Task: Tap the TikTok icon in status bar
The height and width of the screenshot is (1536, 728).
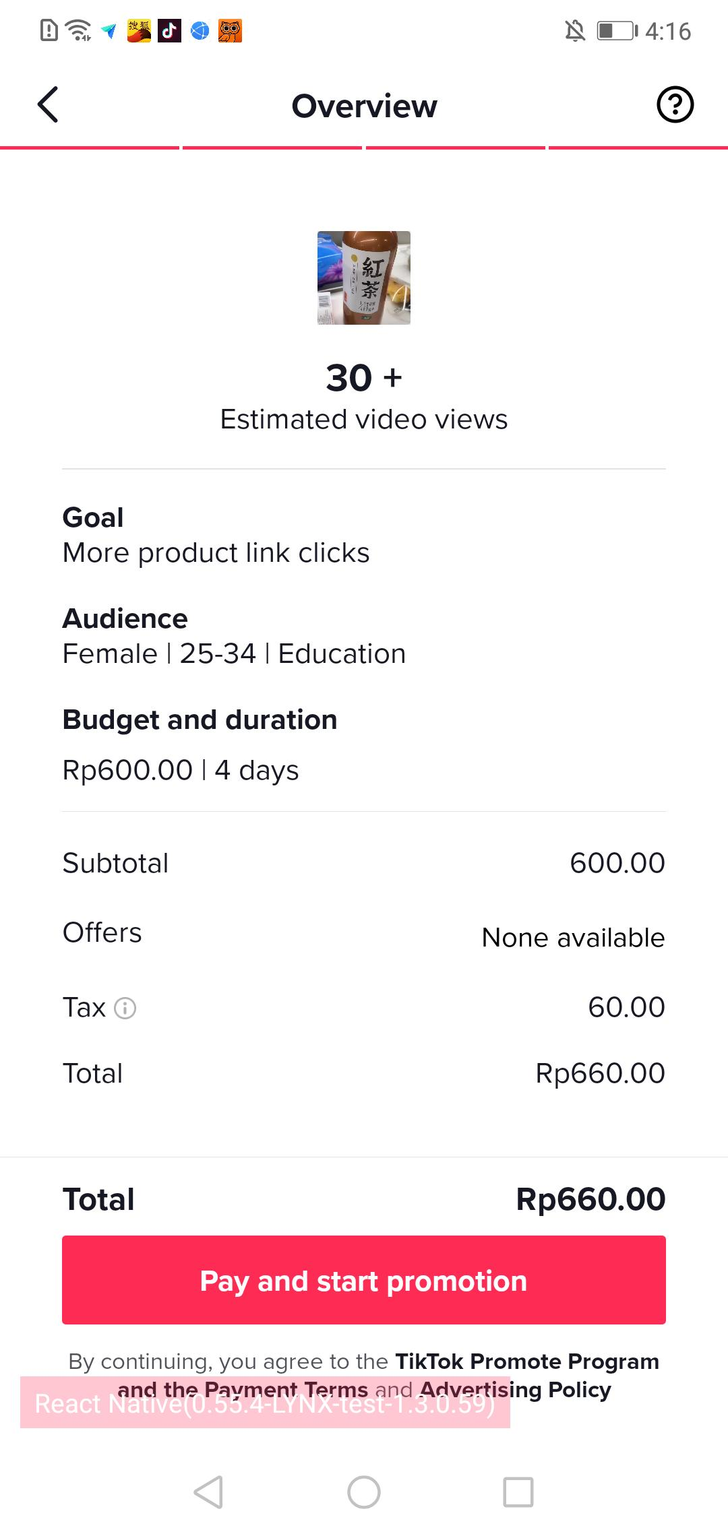Action: click(x=169, y=31)
